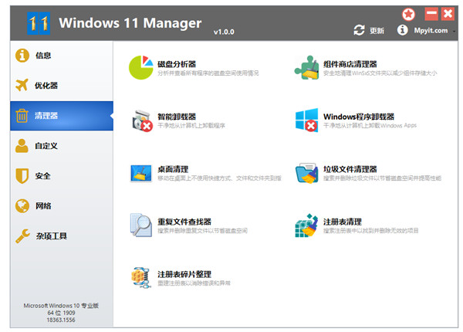Click the 磁盘分析器 description line
Image resolution: width=463 pixels, height=332 pixels.
208,73
